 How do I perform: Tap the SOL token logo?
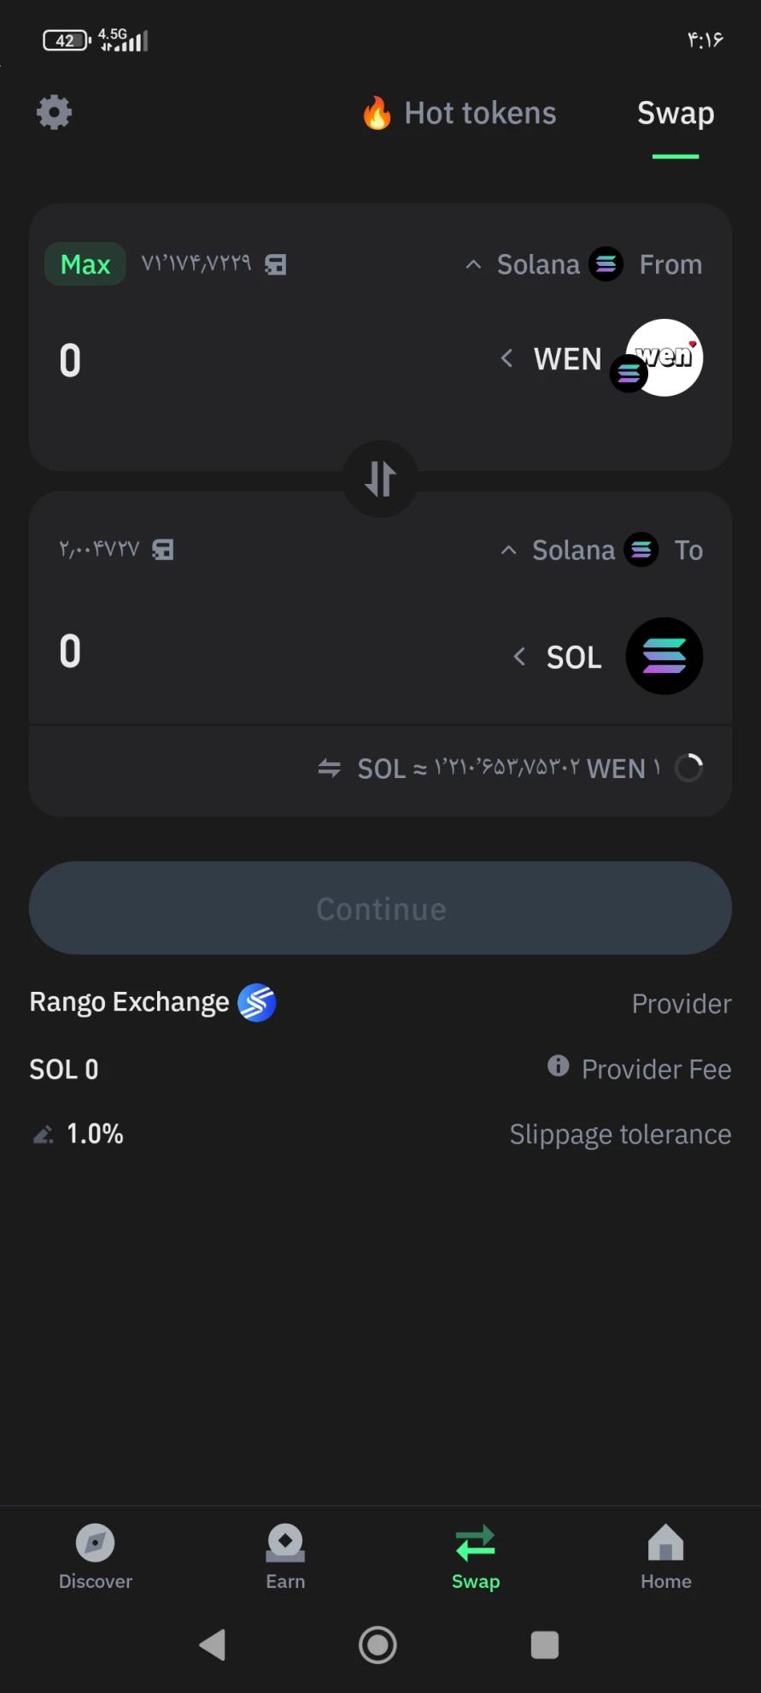(664, 656)
